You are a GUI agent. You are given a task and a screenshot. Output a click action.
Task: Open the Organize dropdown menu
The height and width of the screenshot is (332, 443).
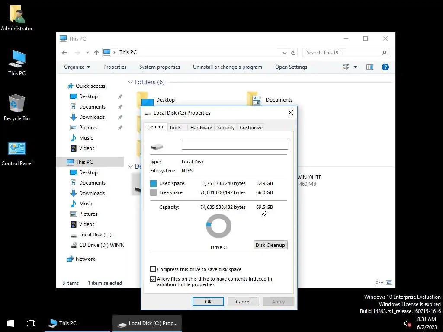[77, 67]
